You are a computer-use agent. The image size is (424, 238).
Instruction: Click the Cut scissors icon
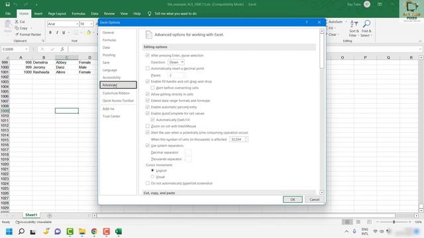pyautogui.click(x=17, y=22)
